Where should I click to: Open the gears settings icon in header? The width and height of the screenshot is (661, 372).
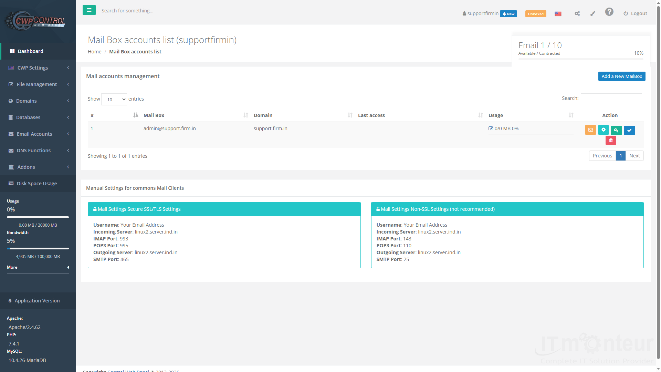pos(577,14)
